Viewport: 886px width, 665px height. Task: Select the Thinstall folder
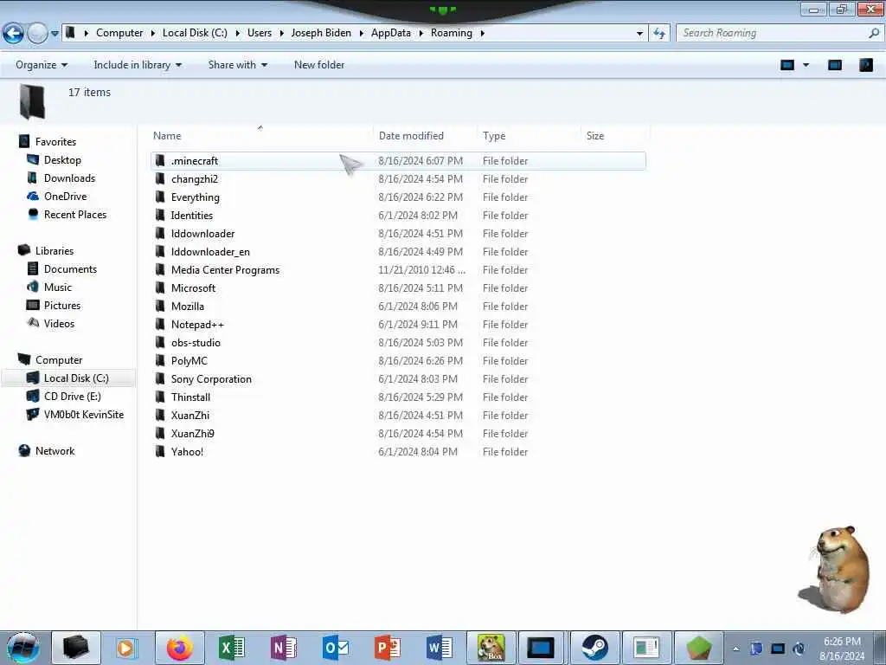point(190,397)
